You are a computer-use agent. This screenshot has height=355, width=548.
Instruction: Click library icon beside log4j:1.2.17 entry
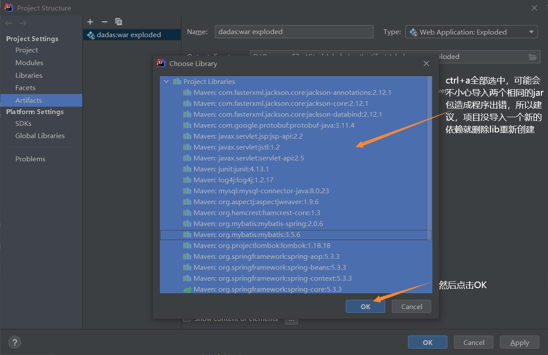click(187, 180)
